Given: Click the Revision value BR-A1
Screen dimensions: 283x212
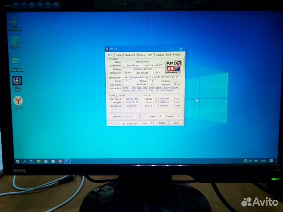Looking at the screenshot, I should (x=177, y=84).
